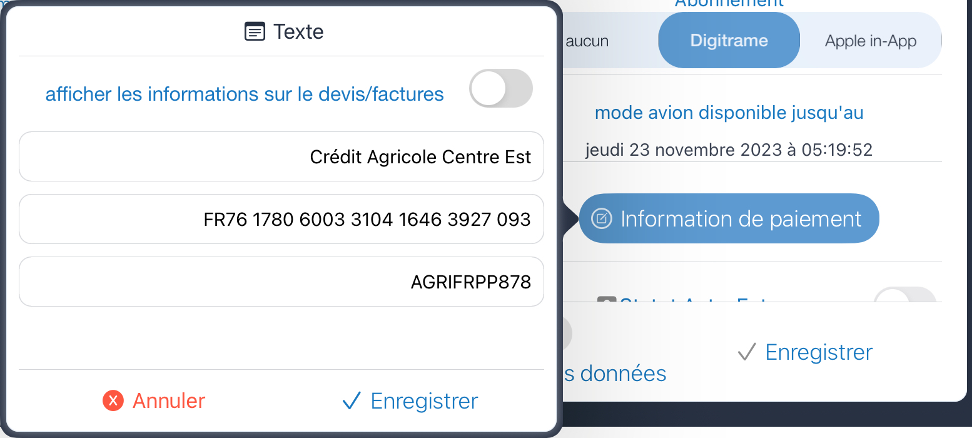
Task: Toggle the partially hidden Statut Auto-Entrepreneur switch
Action: 904,295
